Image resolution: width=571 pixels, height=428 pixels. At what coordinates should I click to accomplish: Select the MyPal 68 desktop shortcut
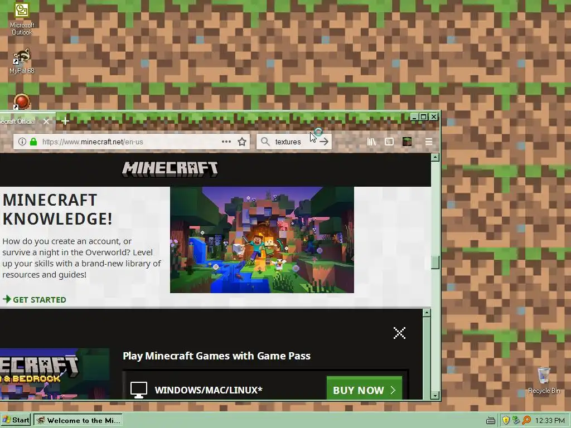[22, 61]
